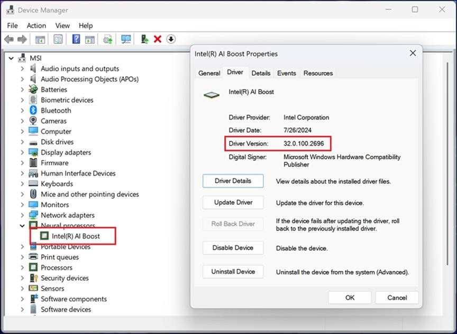Expand the Computer category
This screenshot has height=334, width=457.
(x=22, y=132)
